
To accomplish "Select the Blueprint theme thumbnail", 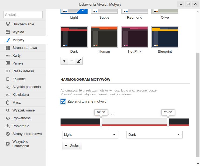I will coord(165,37).
